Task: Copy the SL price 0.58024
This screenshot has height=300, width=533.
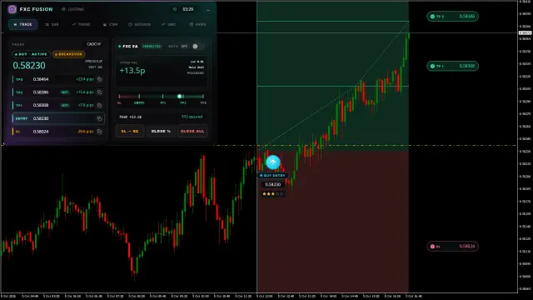Action: pyautogui.click(x=99, y=132)
